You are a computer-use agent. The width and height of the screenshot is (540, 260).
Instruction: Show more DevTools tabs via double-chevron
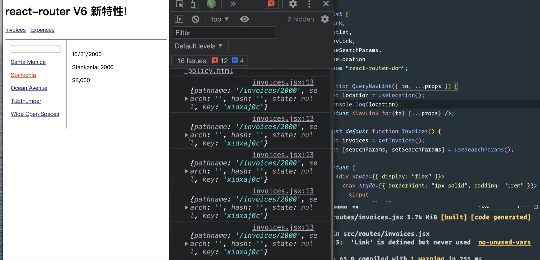tap(233, 4)
